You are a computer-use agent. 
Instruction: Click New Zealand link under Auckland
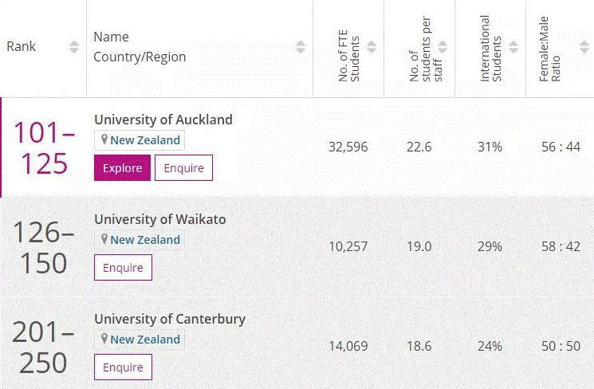(x=145, y=140)
